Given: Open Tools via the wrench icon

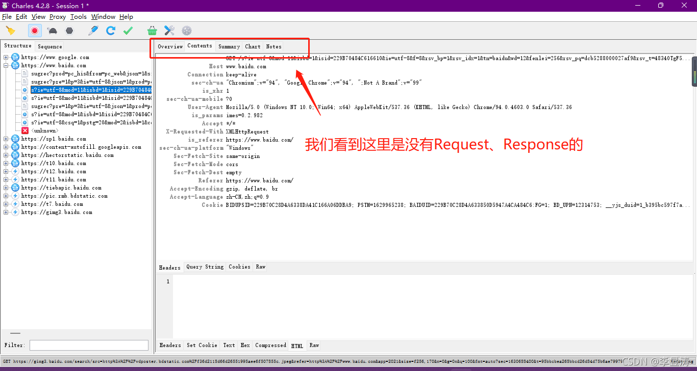Looking at the screenshot, I should tap(169, 31).
